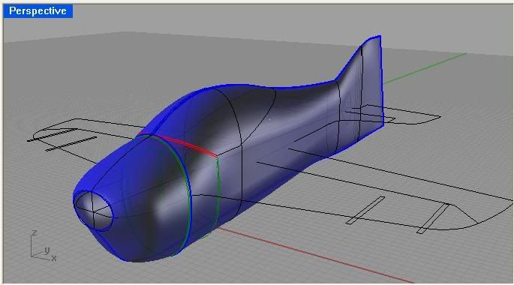Pick the thick double lines on left wing
The image size is (514, 285).
point(62,140)
